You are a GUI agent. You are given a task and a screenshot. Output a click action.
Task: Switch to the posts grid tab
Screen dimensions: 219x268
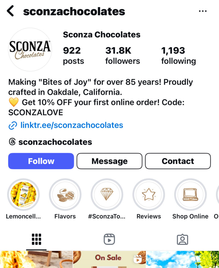(36, 239)
